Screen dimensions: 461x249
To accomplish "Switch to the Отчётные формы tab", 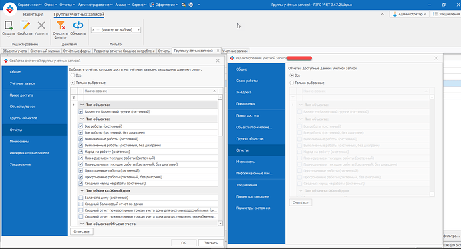I will [x=77, y=51].
